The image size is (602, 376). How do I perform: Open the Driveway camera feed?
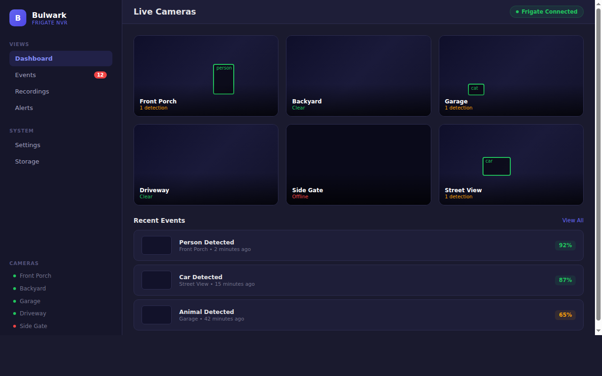(x=206, y=164)
